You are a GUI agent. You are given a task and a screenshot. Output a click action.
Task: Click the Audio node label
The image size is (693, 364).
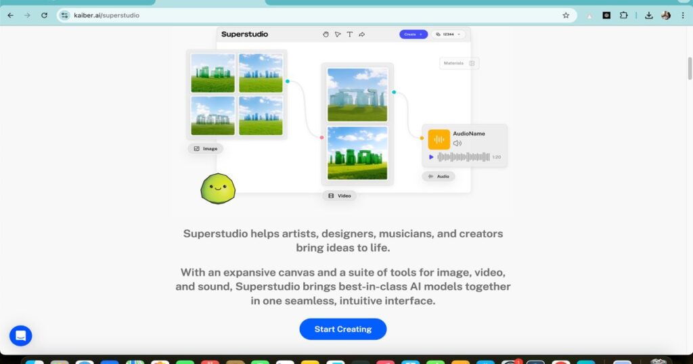[x=439, y=177]
